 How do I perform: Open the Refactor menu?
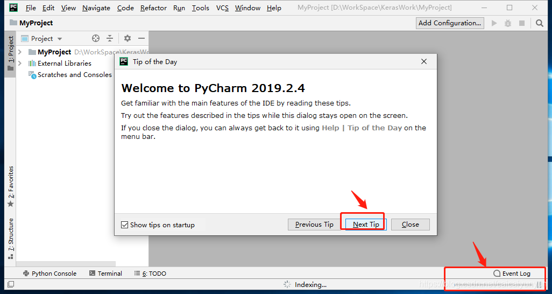coord(153,8)
